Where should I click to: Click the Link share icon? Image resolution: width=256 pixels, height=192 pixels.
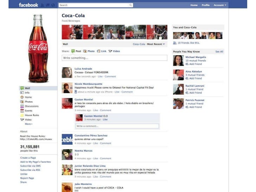pos(98,51)
